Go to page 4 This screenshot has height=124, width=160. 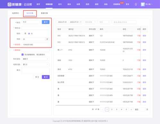point(122,109)
